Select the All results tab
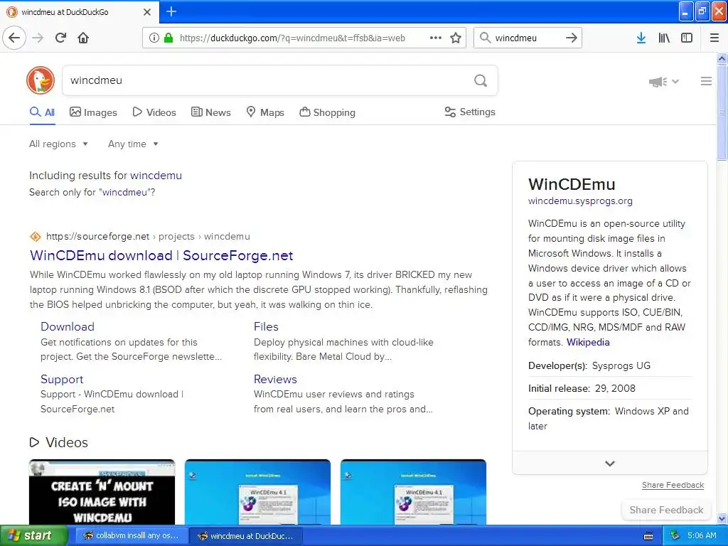 [42, 112]
